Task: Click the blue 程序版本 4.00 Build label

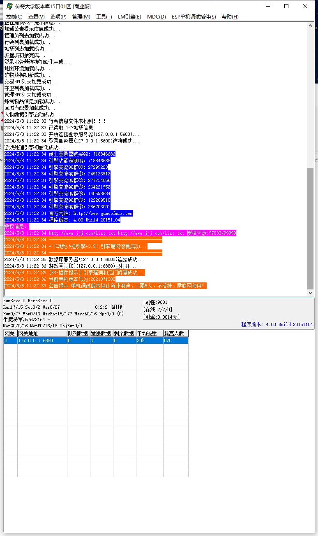Action: click(277, 324)
